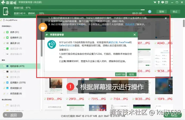This screenshot has height=120, width=185.
Task: Open the menu list icon in title bar
Action: click(167, 2)
